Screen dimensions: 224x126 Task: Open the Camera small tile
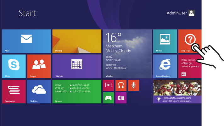(121, 98)
